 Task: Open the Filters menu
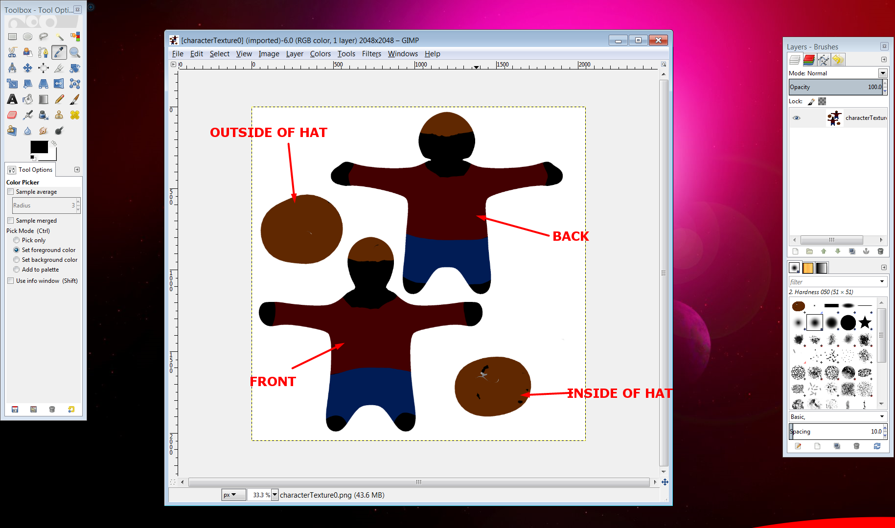coord(371,54)
